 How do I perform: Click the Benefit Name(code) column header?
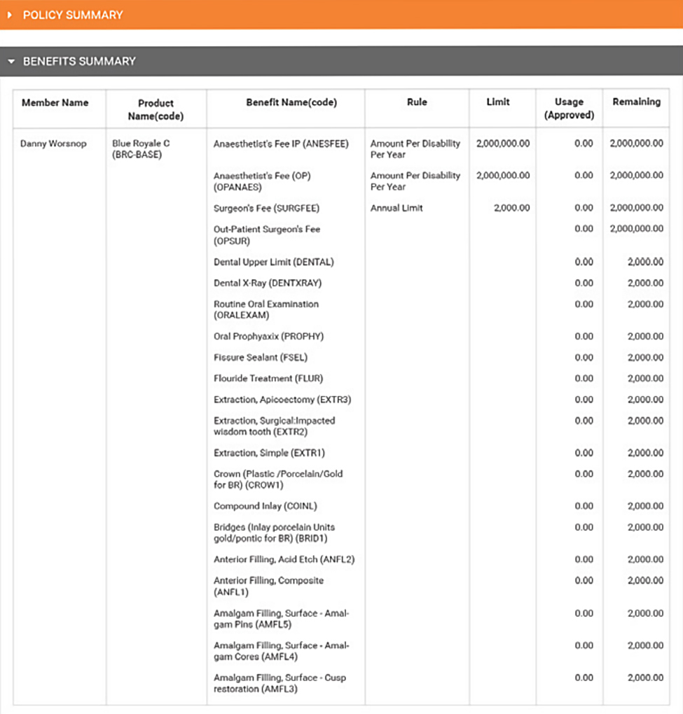[x=291, y=103]
